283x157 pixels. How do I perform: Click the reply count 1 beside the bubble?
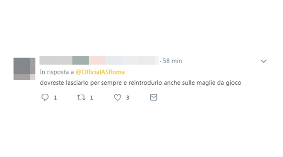55,98
